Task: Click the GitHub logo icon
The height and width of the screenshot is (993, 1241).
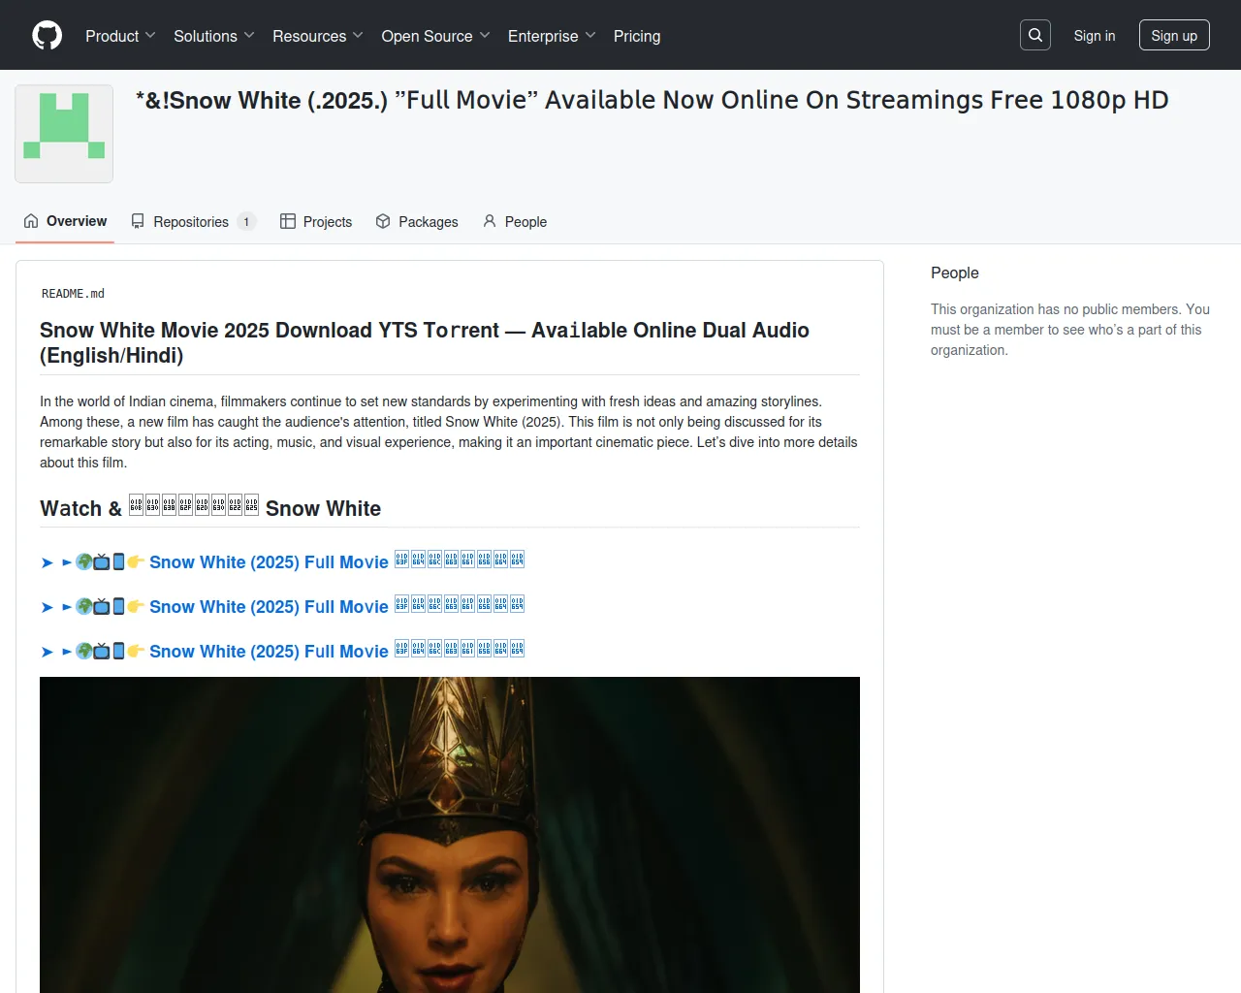Action: point(47,36)
